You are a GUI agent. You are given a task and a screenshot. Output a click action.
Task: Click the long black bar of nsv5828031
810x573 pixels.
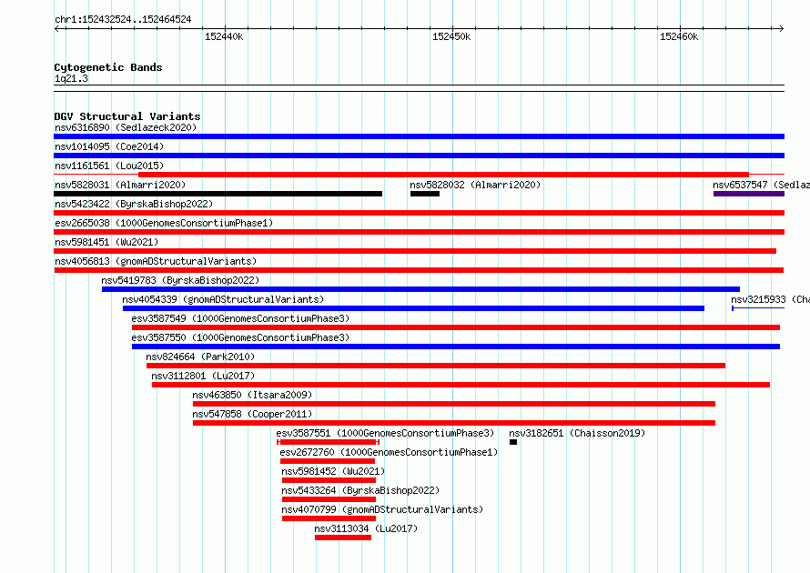[x=218, y=194]
